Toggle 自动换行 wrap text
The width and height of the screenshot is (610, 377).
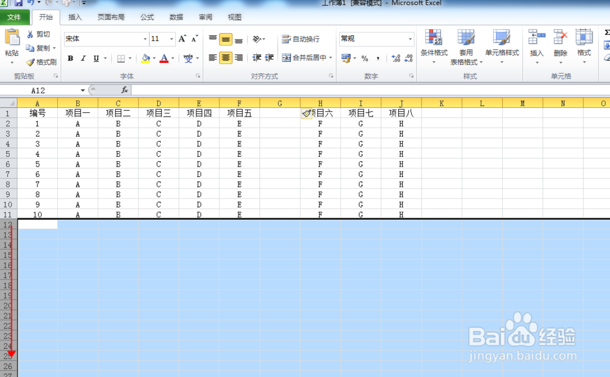[x=301, y=39]
